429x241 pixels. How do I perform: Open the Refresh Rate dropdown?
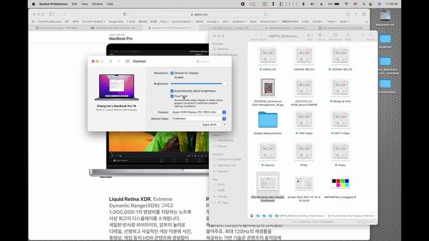(198, 118)
